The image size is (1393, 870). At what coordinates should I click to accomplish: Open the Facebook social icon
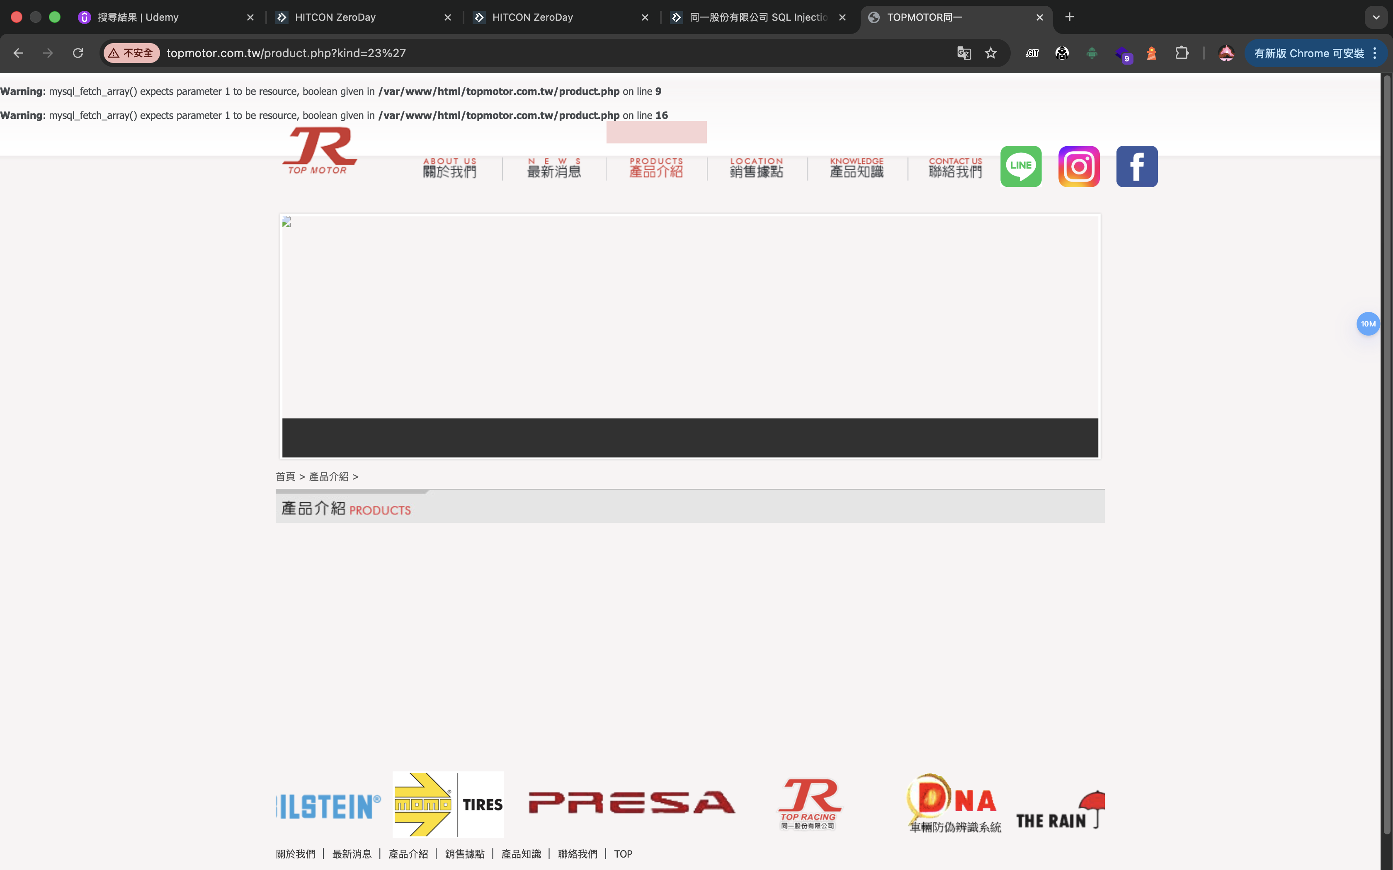(1137, 166)
